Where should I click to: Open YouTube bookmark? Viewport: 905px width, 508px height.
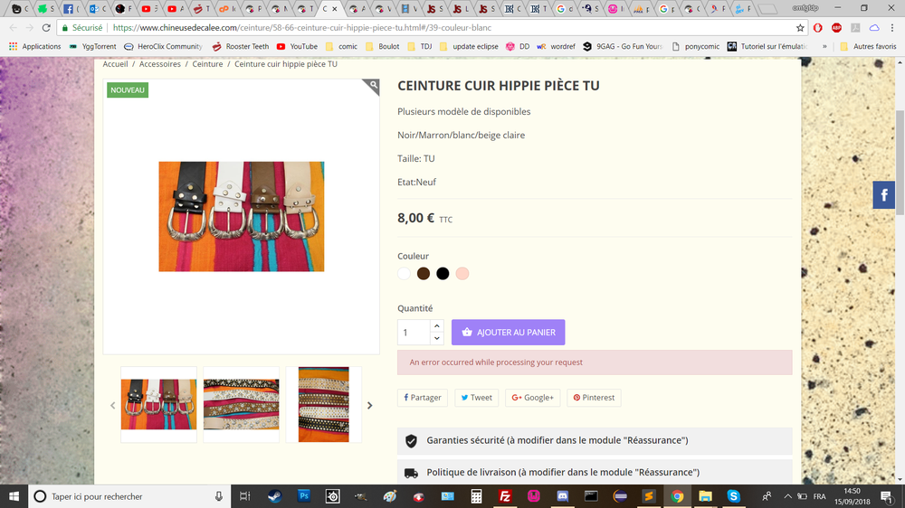(x=297, y=46)
